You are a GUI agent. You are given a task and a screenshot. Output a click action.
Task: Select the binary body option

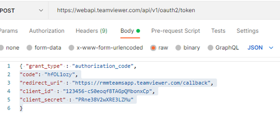pos(178,48)
